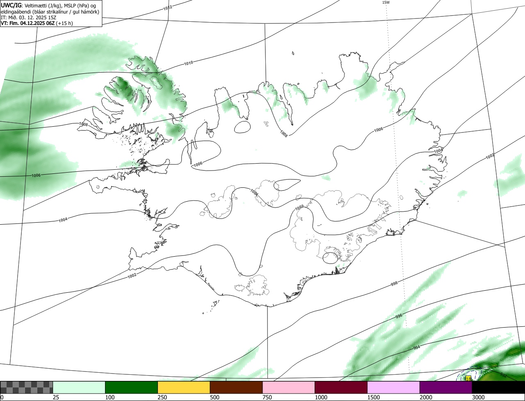Click the "3000" legend value
The image size is (525, 401).
tap(479, 397)
